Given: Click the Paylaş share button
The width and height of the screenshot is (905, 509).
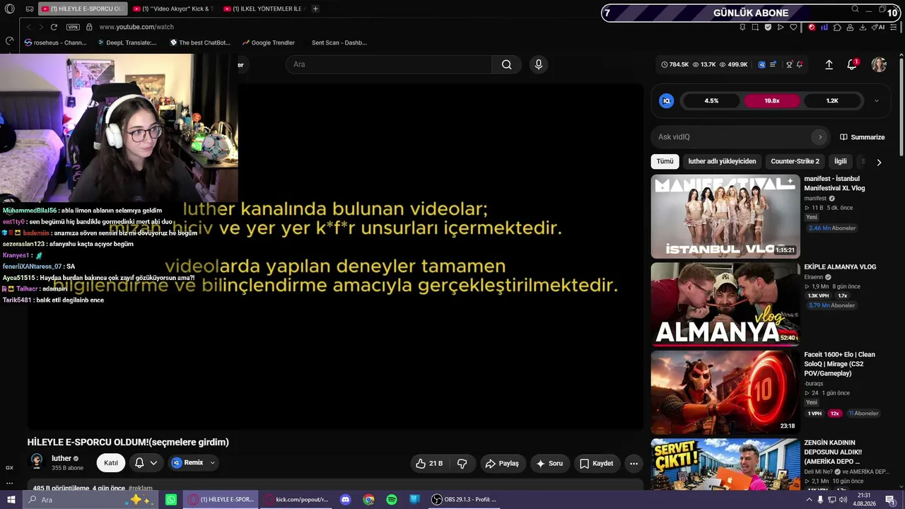Looking at the screenshot, I should click(x=502, y=463).
